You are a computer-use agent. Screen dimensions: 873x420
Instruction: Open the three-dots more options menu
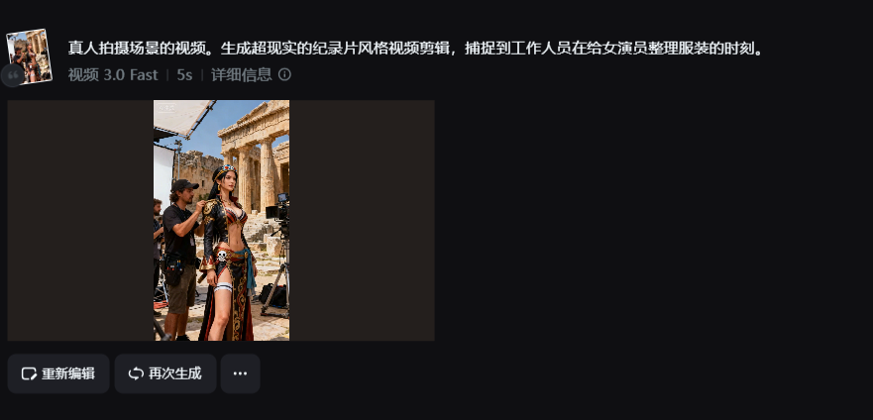(x=240, y=373)
